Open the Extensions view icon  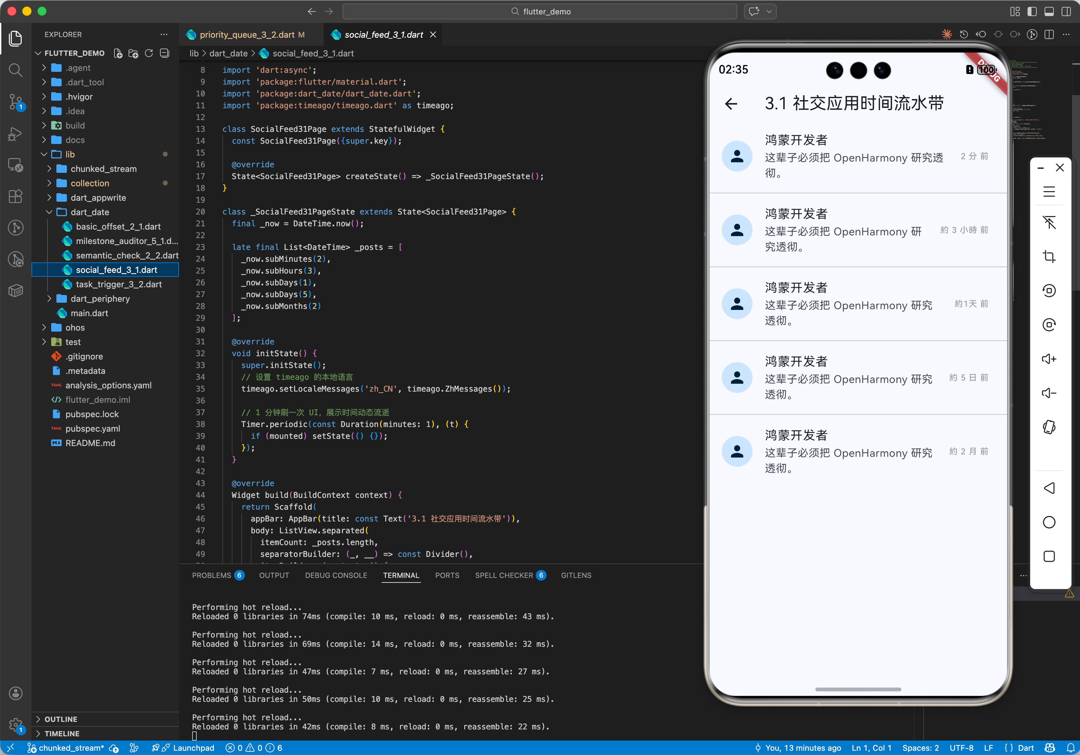(x=15, y=196)
